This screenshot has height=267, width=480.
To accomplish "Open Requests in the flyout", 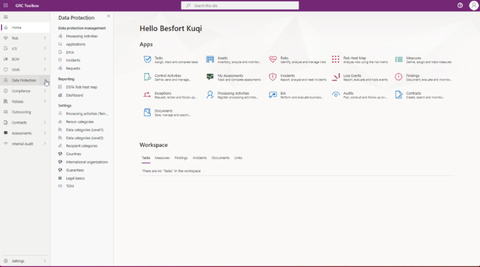I will [73, 68].
